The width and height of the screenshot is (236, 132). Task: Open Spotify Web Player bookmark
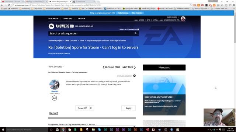tap(130, 8)
